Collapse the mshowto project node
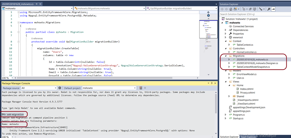The height and width of the screenshot is (138, 291). point(222,23)
